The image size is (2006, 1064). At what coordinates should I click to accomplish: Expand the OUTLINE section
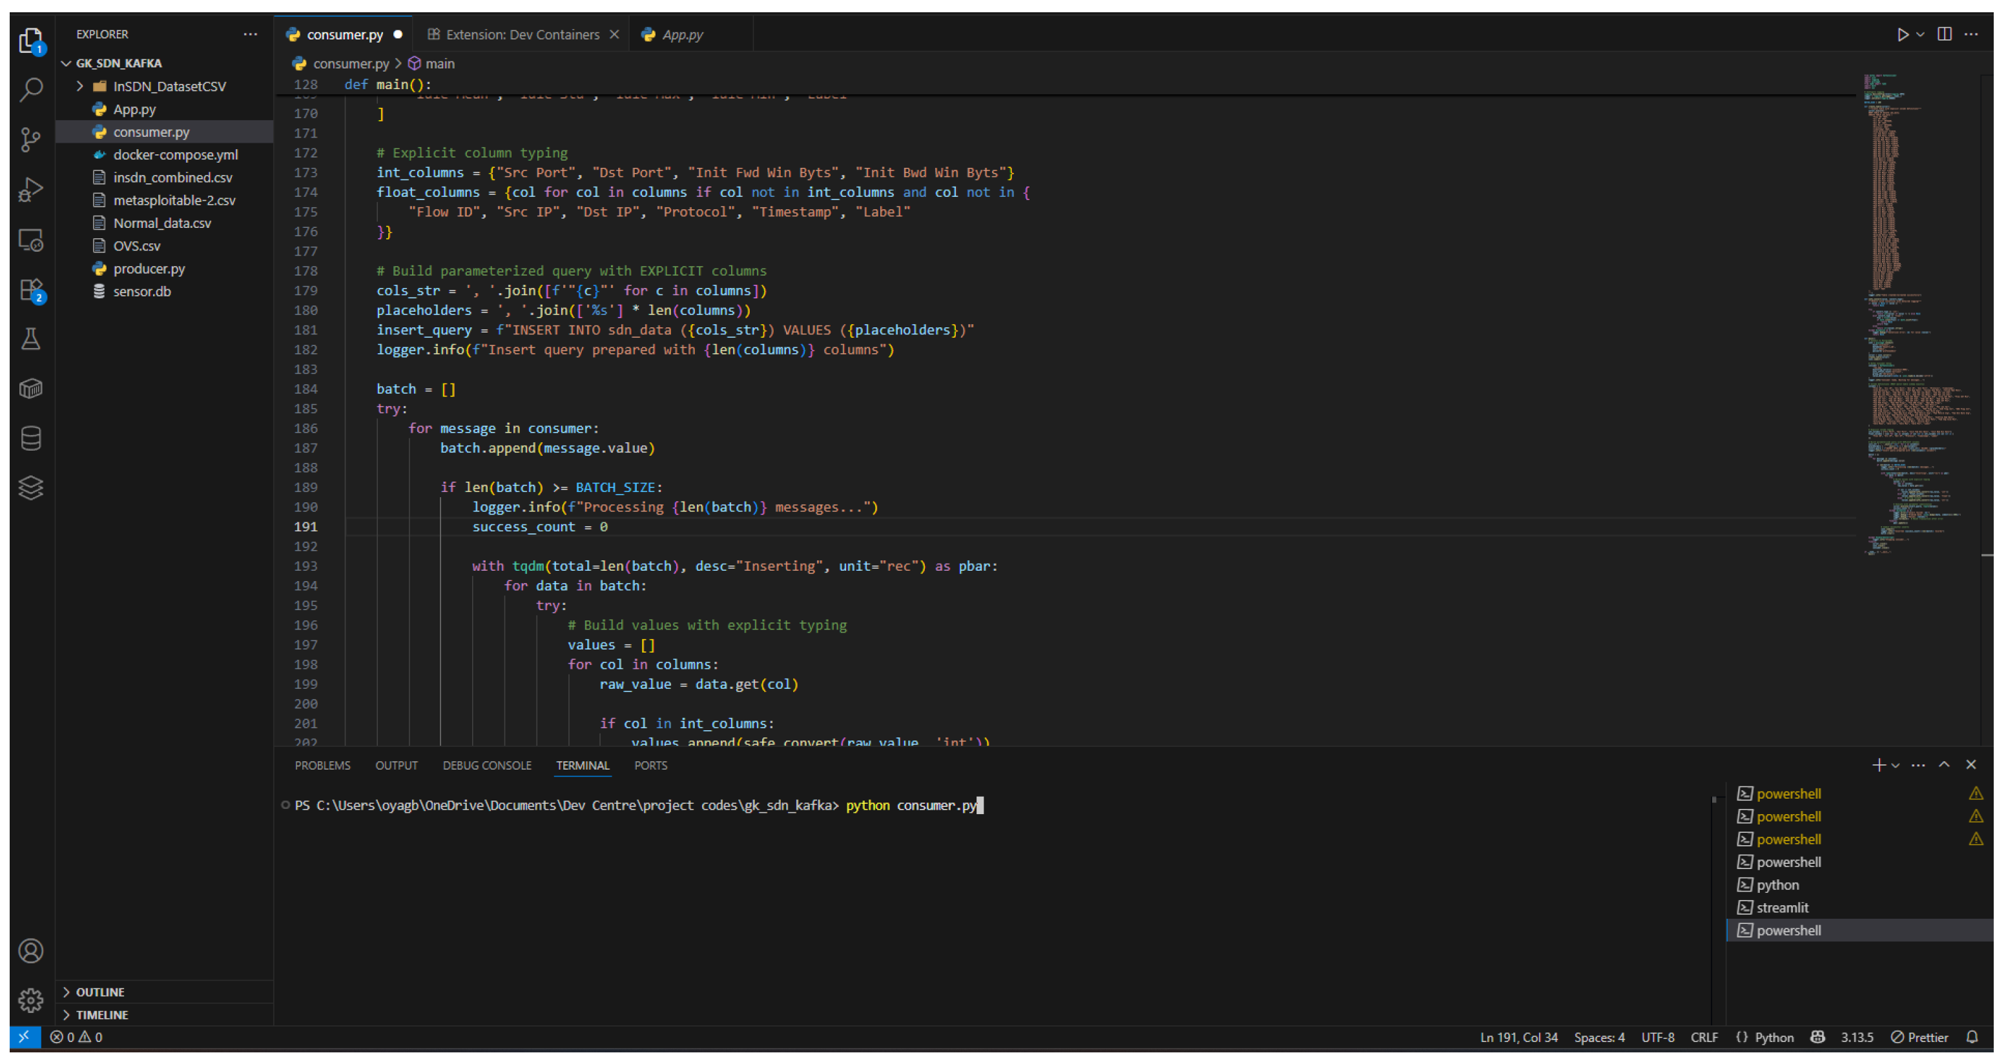99,992
